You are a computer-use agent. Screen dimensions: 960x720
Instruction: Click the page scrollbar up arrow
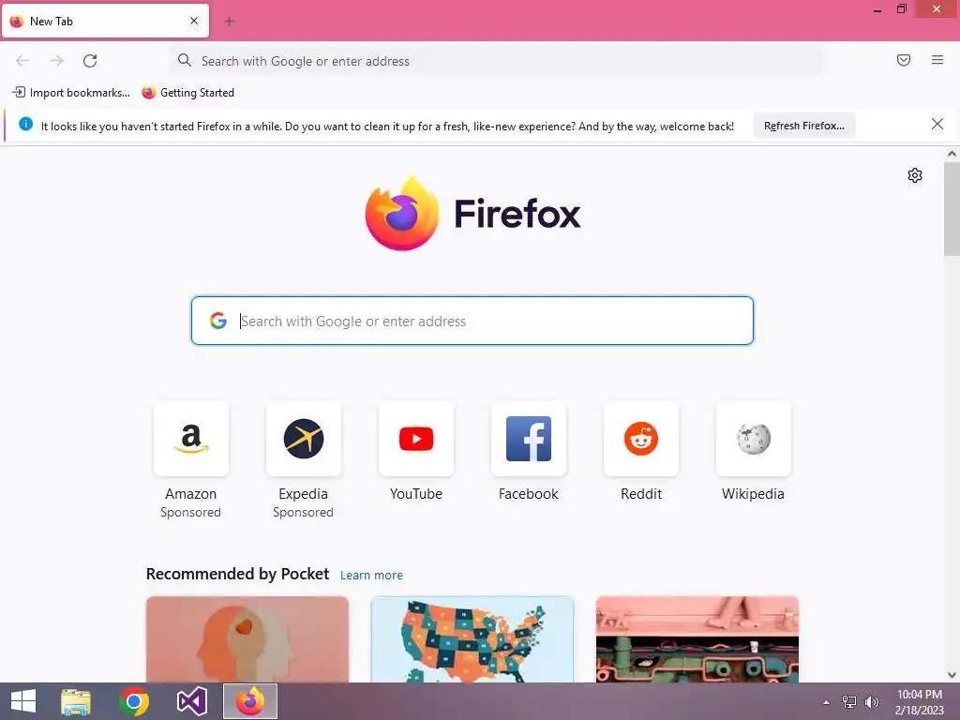(952, 155)
